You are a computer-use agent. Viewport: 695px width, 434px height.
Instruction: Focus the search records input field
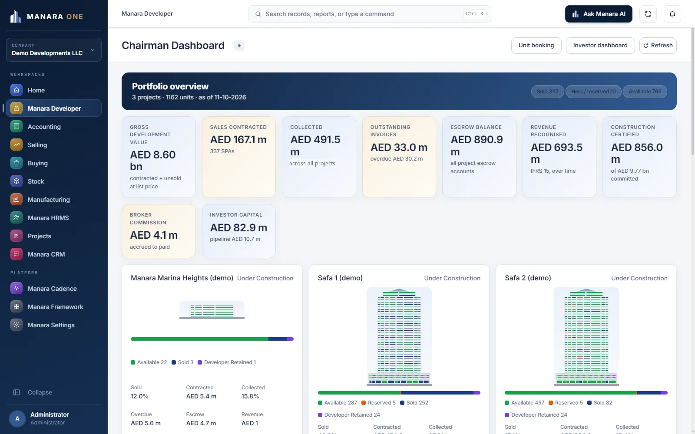pyautogui.click(x=370, y=14)
